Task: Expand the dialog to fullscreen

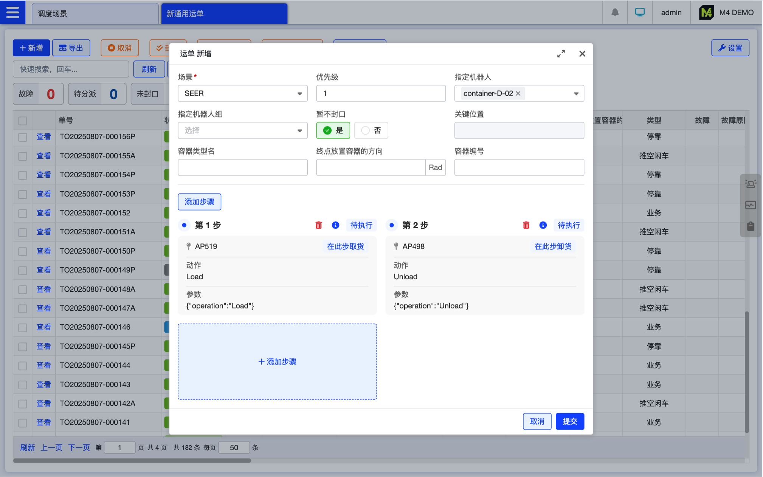Action: click(x=561, y=54)
